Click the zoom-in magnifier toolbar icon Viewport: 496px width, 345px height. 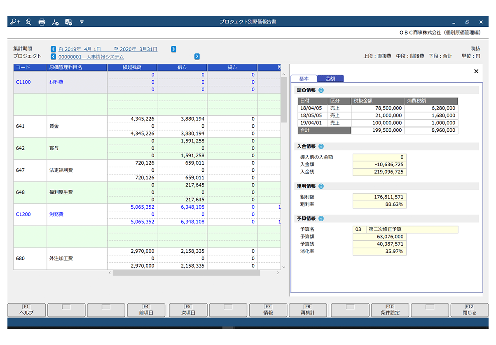point(15,22)
